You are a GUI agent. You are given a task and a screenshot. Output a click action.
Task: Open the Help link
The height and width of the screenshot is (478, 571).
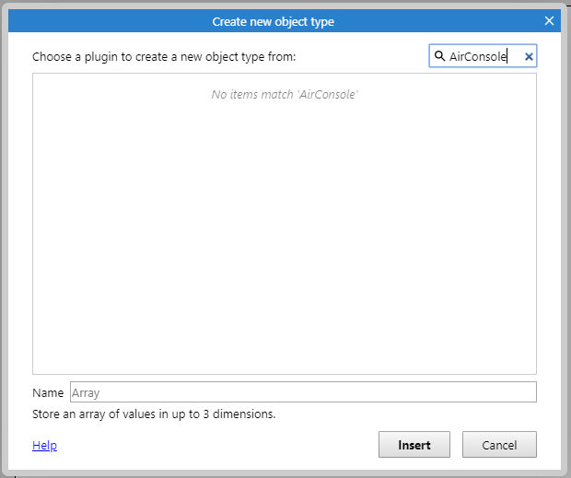click(44, 445)
